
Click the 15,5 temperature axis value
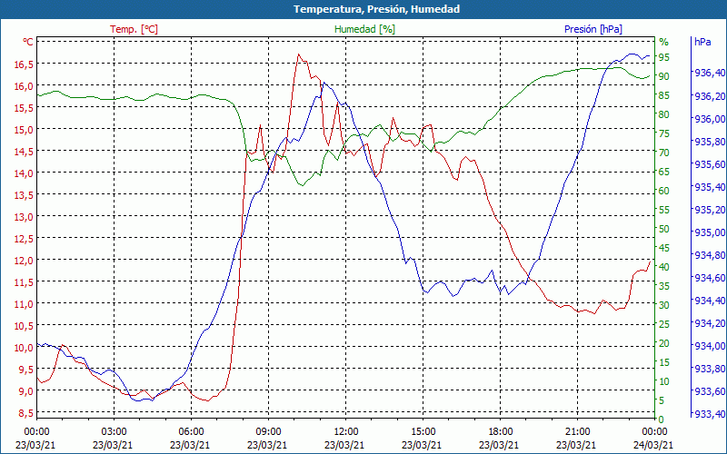[x=24, y=107]
